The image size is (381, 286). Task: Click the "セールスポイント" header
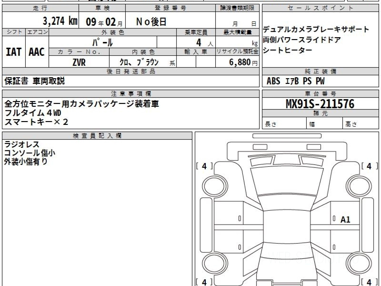pyautogui.click(x=320, y=9)
